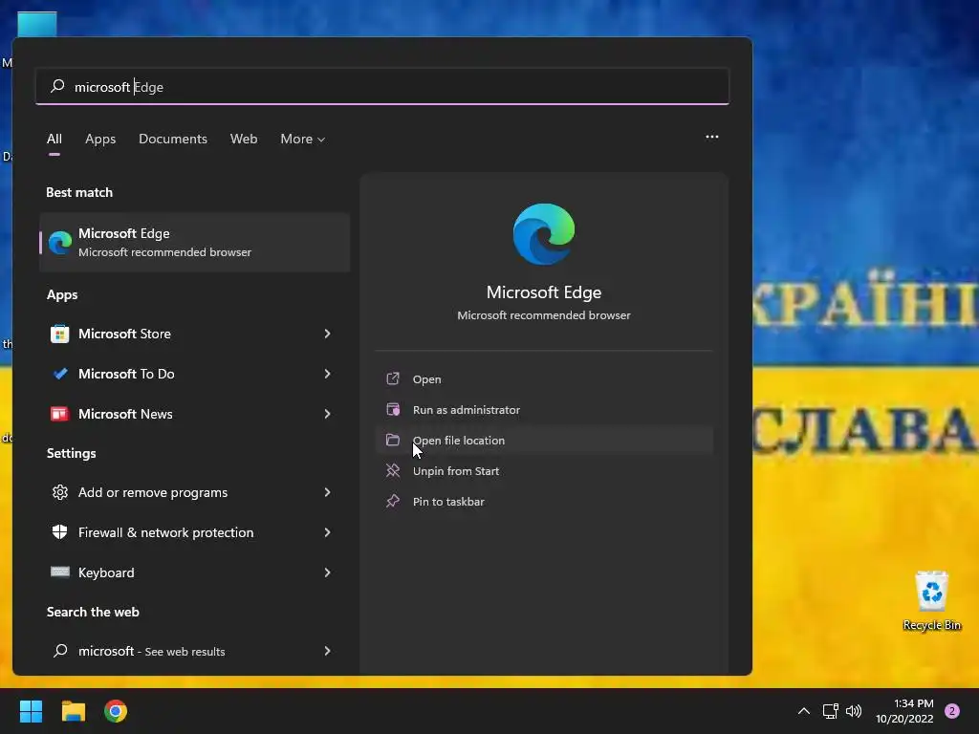Click the folder icon for Open file location
The width and height of the screenshot is (979, 734).
coord(393,440)
